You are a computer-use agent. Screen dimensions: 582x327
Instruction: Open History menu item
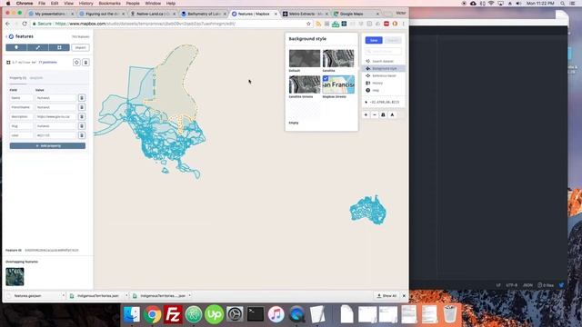[383, 83]
